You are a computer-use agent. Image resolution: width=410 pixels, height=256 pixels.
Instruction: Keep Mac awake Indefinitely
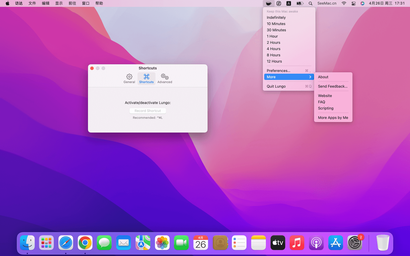[276, 17]
